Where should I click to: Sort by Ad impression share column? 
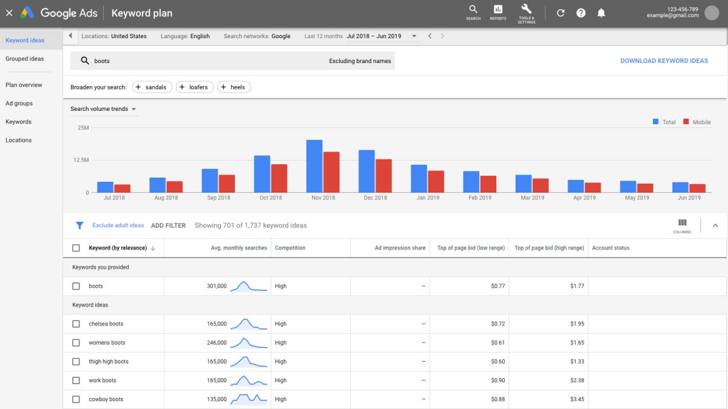(x=400, y=248)
